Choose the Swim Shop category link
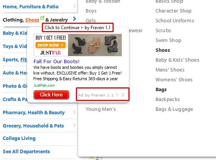Screen dimensions: 216x160 [x=168, y=40]
